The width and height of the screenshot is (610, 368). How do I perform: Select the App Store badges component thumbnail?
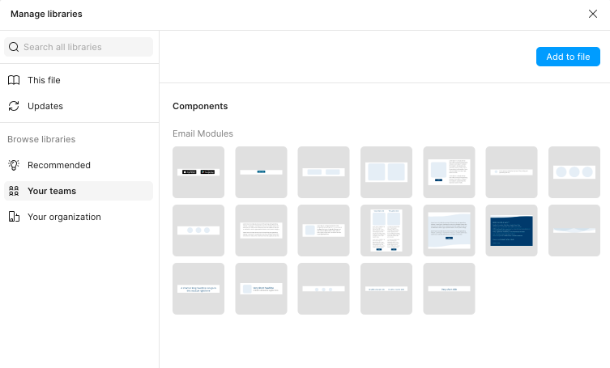(198, 172)
